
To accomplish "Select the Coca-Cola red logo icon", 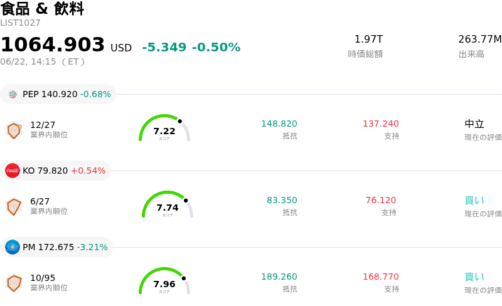I will click(x=13, y=171).
